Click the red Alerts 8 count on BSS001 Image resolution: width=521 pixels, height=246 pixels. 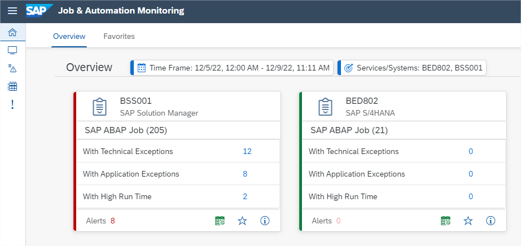113,221
